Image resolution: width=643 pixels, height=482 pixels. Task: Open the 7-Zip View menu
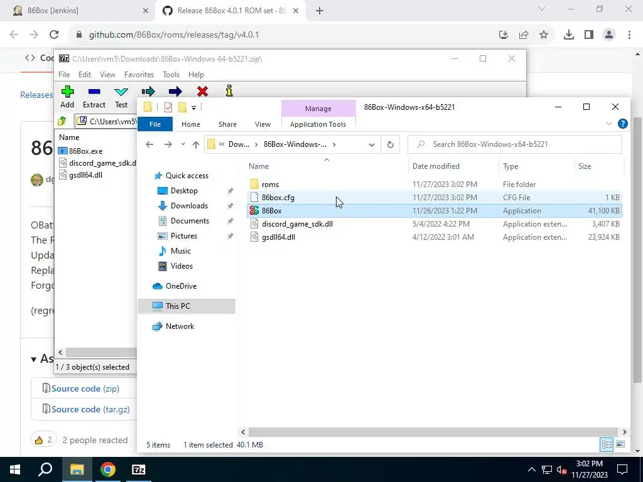107,75
